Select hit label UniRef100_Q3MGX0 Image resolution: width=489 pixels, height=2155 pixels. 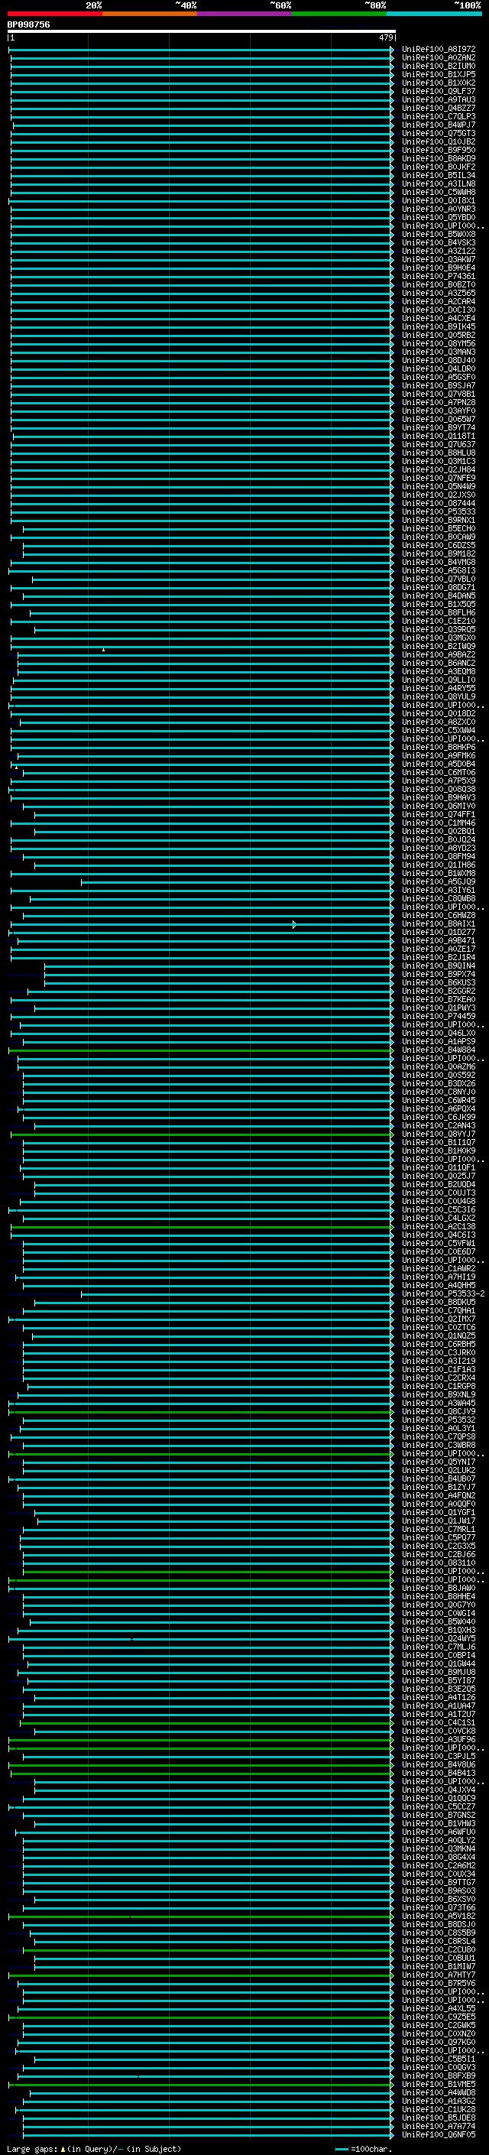tap(439, 638)
